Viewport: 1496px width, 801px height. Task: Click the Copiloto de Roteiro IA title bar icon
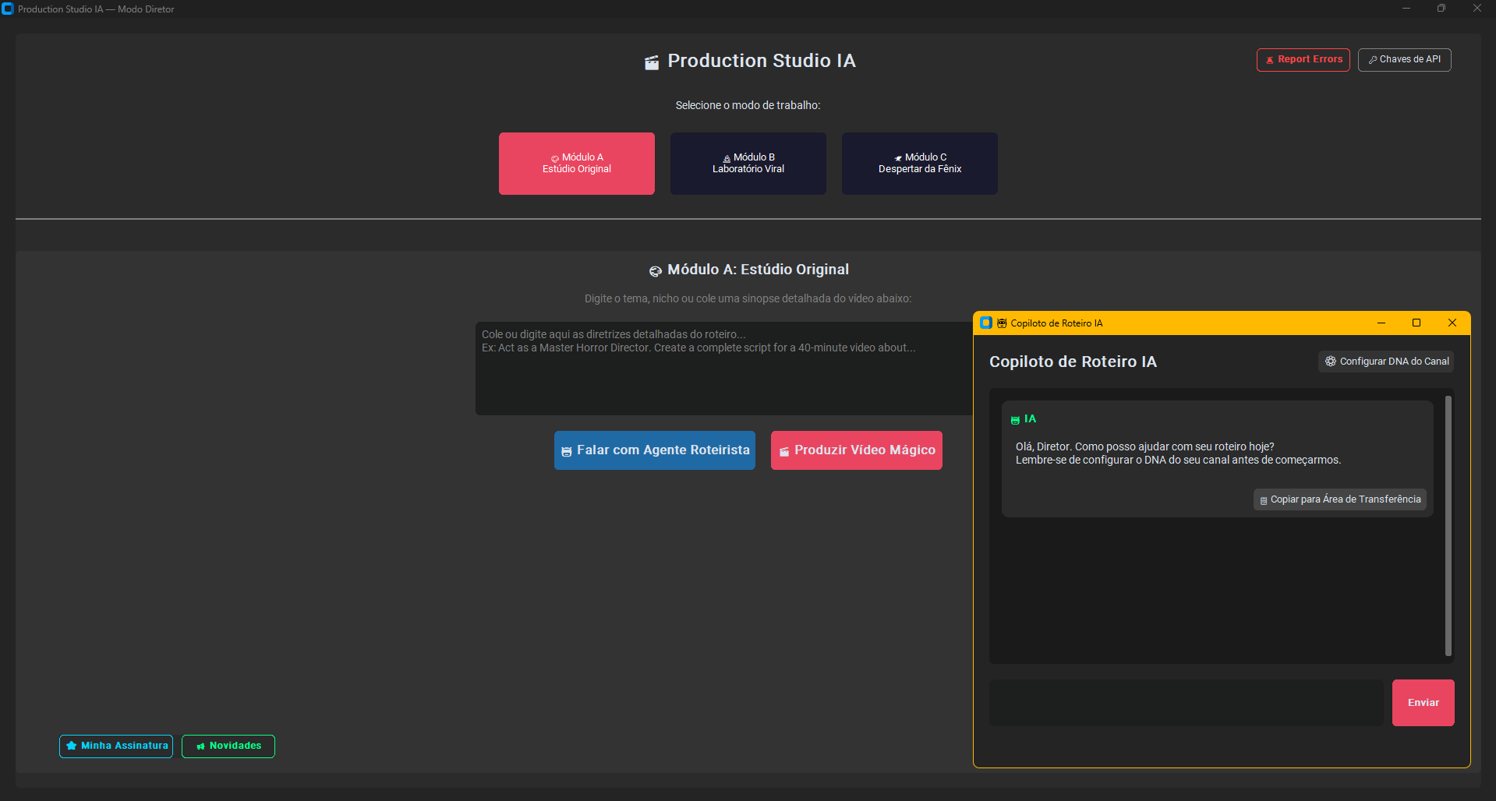tap(986, 323)
